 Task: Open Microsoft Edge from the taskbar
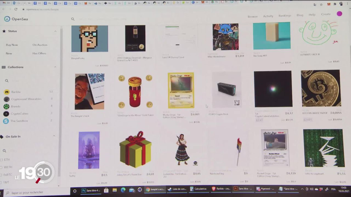123,189
